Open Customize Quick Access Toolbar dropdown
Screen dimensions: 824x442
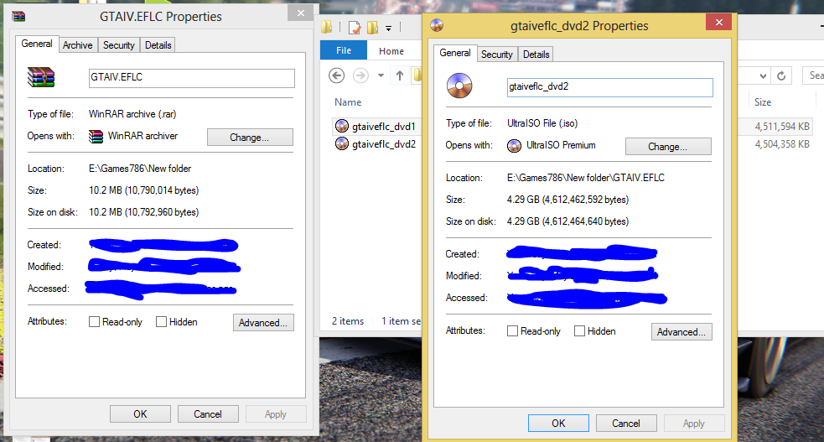click(x=388, y=29)
